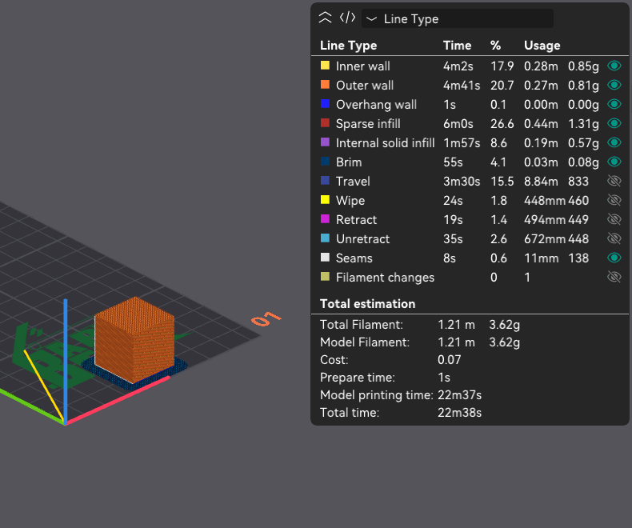Hide Sparse infill lines via eye icon
Screen dimensions: 632x528
614,123
